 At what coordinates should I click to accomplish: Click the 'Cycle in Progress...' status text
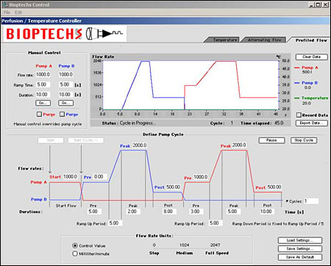[138, 123]
